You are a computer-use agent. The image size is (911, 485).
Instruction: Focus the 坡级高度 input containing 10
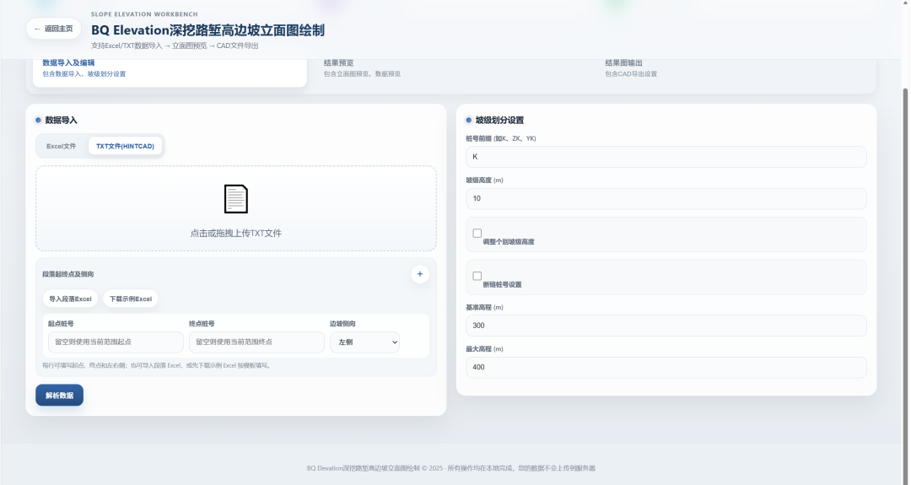point(666,199)
